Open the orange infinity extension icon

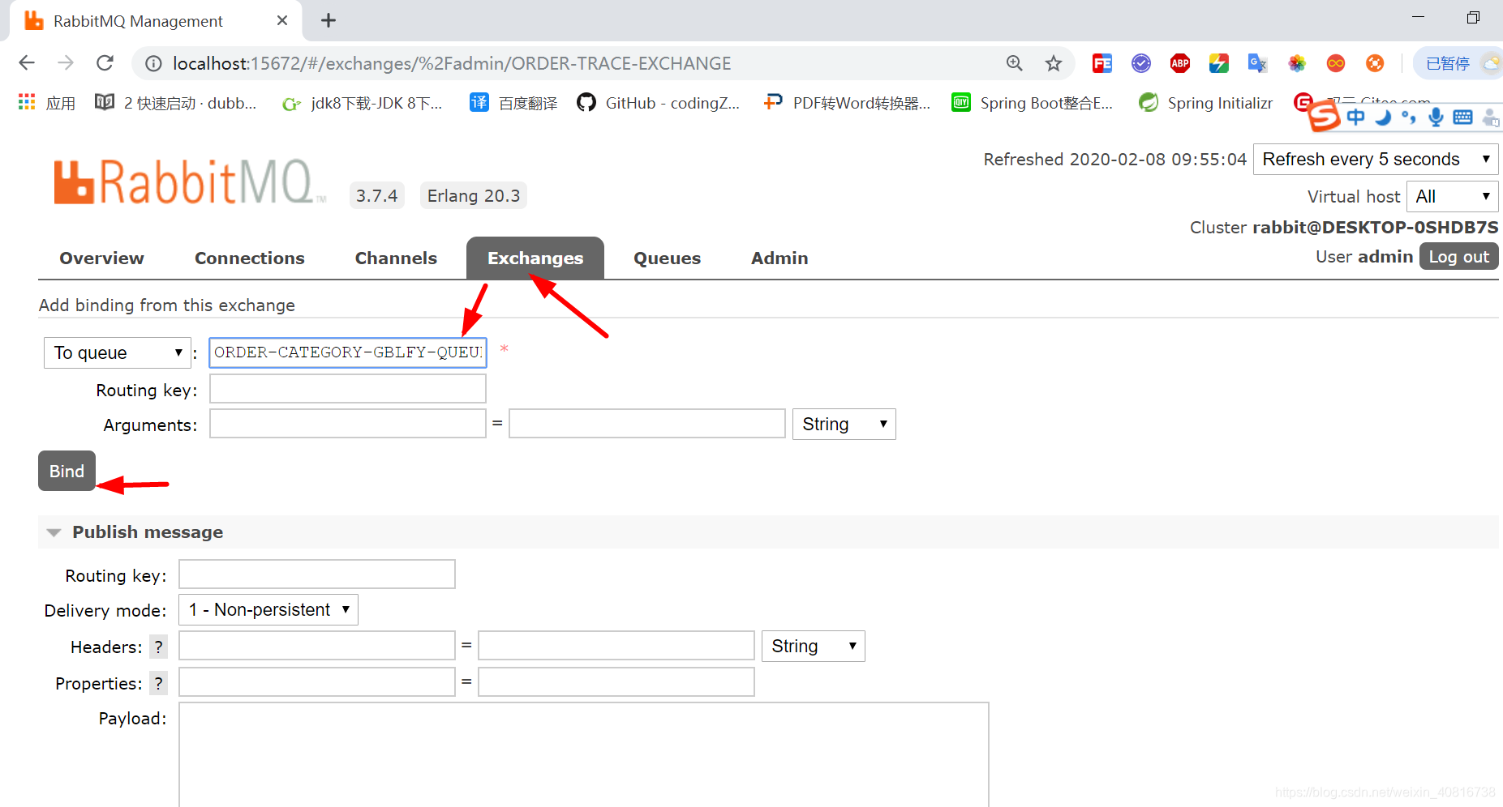1335,63
